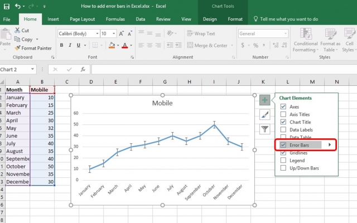Open the File tab

(7, 19)
